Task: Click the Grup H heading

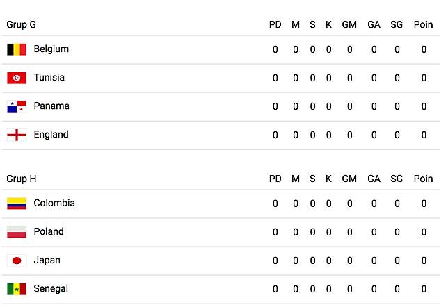Action: point(21,179)
